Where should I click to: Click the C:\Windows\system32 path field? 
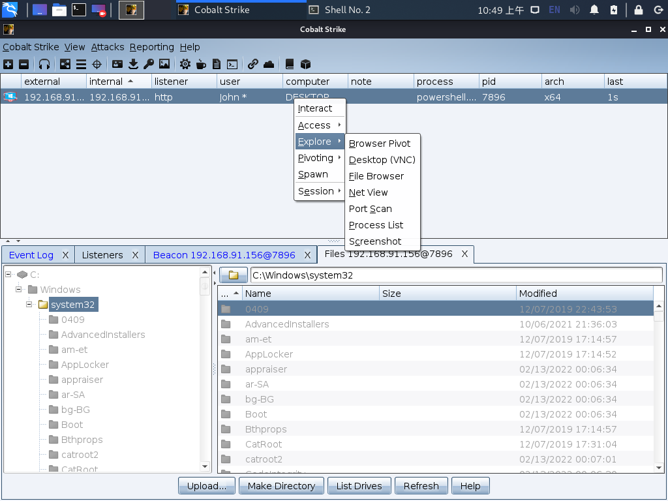tap(455, 275)
